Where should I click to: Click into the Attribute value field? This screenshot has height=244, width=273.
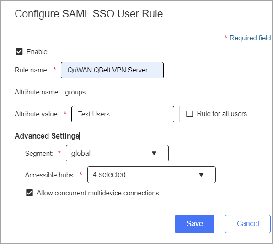tap(123, 114)
